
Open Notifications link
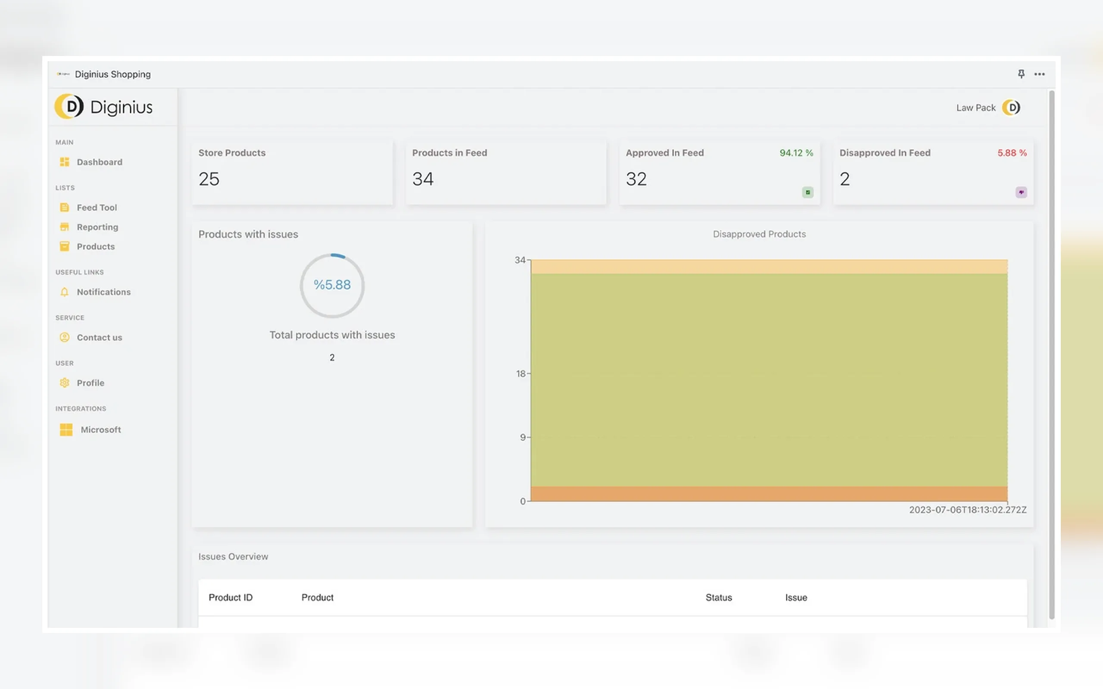pyautogui.click(x=103, y=292)
